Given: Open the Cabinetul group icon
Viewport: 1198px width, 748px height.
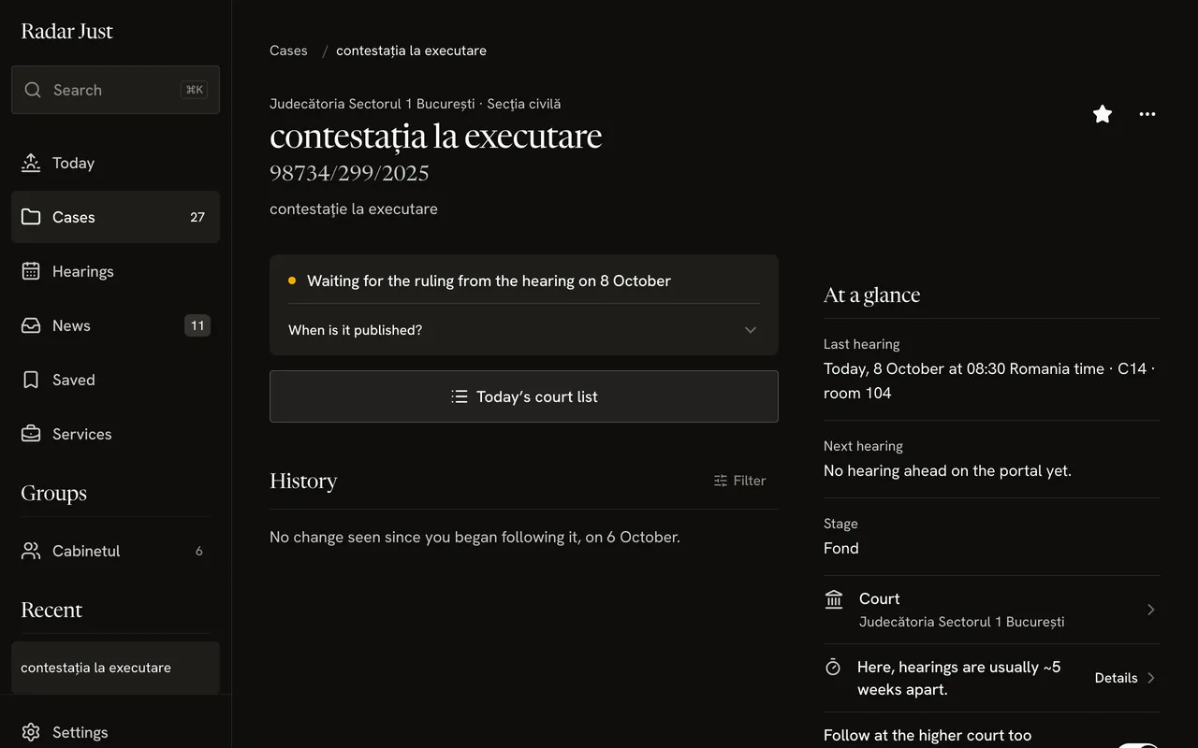Looking at the screenshot, I should point(31,551).
